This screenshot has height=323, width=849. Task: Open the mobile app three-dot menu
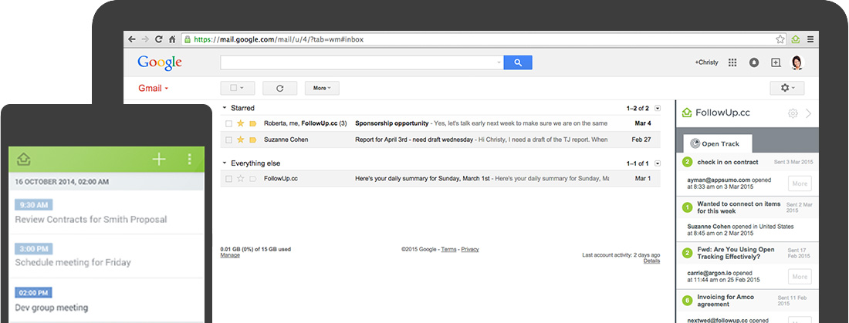(x=189, y=160)
